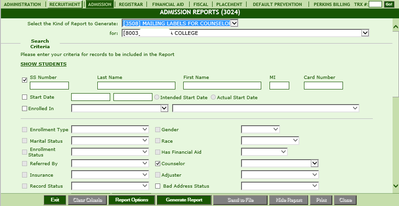Open Report Options

coord(132,200)
